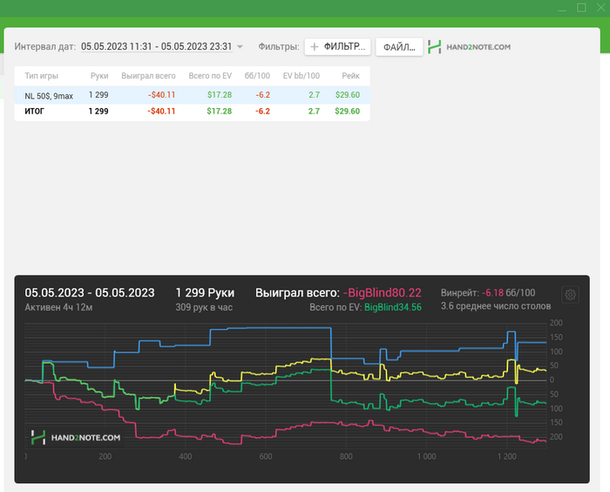
Task: Click Активен 4ч 12м text
Action: (58, 307)
